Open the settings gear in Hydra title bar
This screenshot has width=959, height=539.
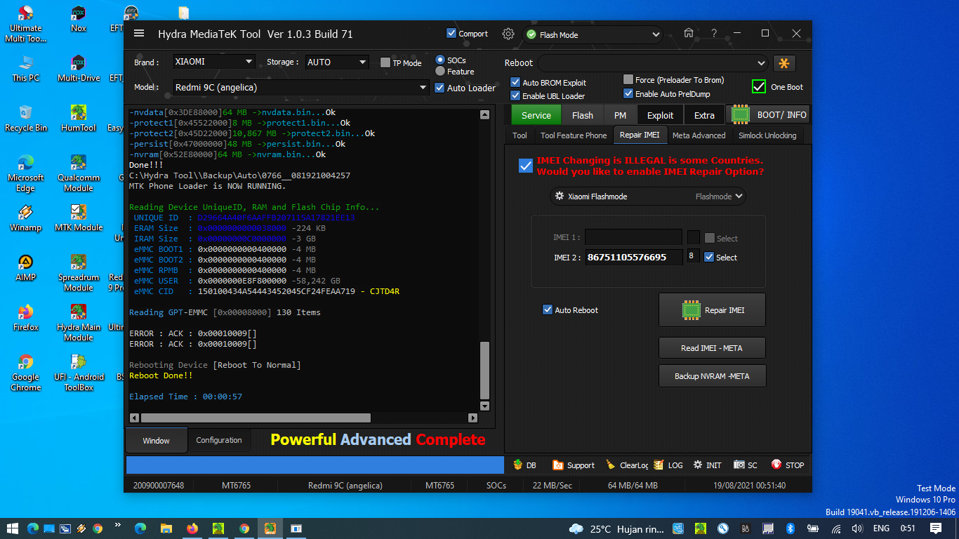508,34
